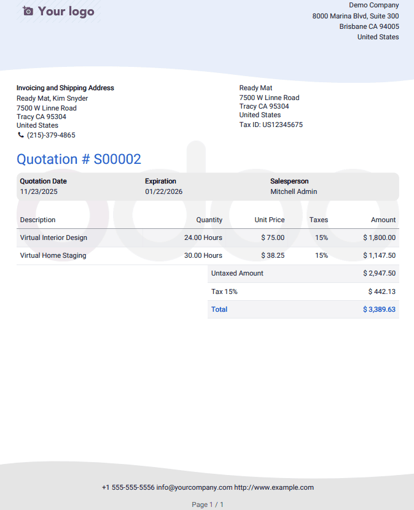Click the '24.00 Hours' quantity cell
The width and height of the screenshot is (414, 510).
(203, 238)
